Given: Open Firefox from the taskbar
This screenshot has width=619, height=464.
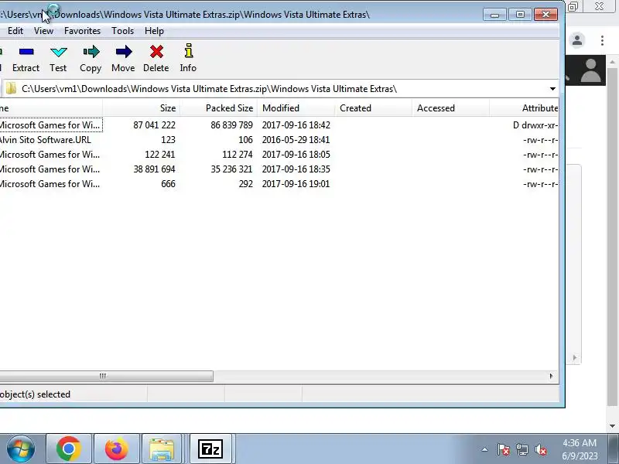Looking at the screenshot, I should point(117,449).
